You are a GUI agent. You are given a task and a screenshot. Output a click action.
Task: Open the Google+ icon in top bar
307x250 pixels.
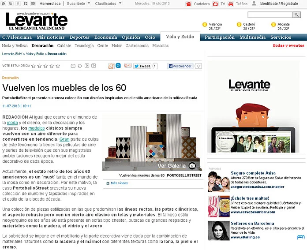26,4
